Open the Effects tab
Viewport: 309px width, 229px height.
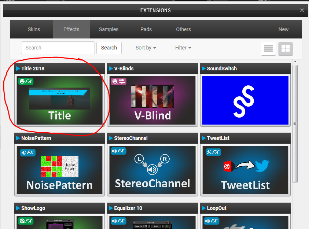pos(71,29)
